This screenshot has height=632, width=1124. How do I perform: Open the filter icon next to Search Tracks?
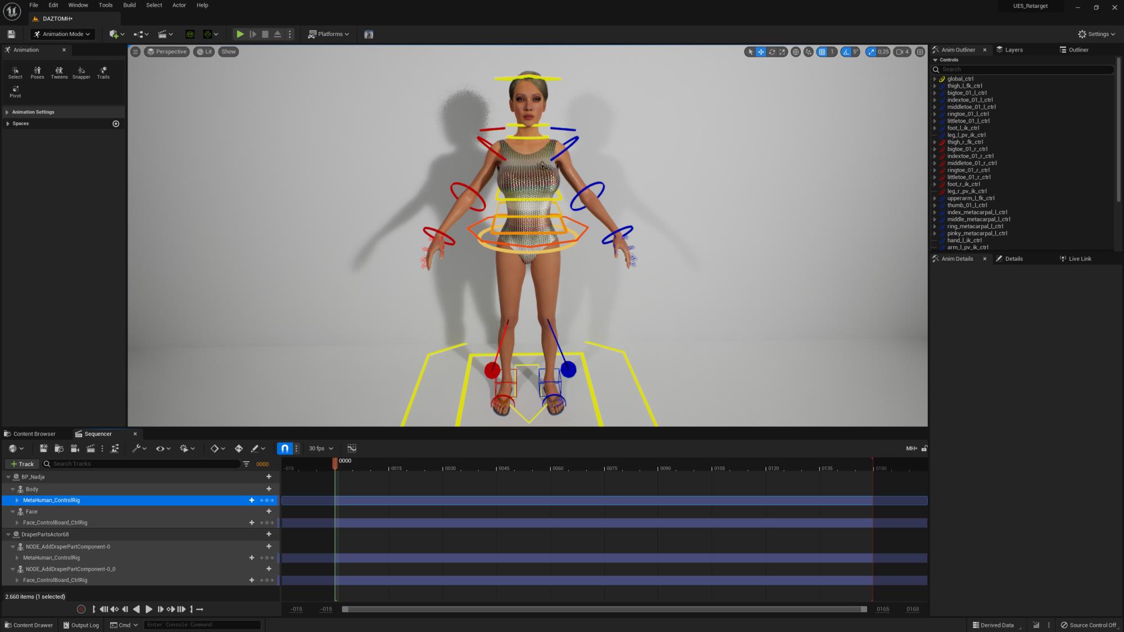246,464
